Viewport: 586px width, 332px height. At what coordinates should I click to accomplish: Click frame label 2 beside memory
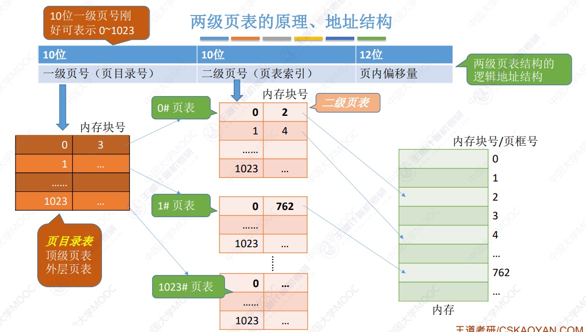point(495,197)
